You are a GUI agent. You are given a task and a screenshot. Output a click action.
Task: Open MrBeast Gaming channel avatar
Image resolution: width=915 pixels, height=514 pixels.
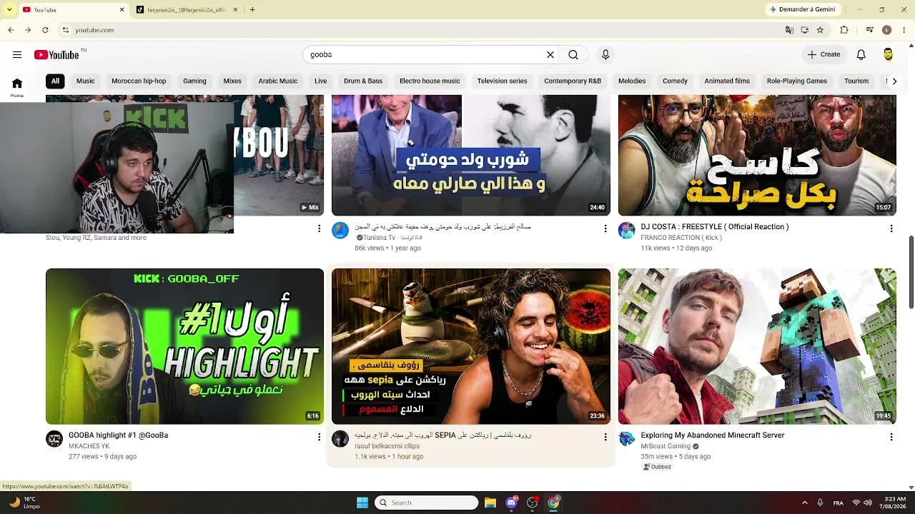(x=627, y=439)
